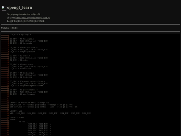Jump to line number 33
This screenshot has width=181, height=136.
click(x=5, y=102)
